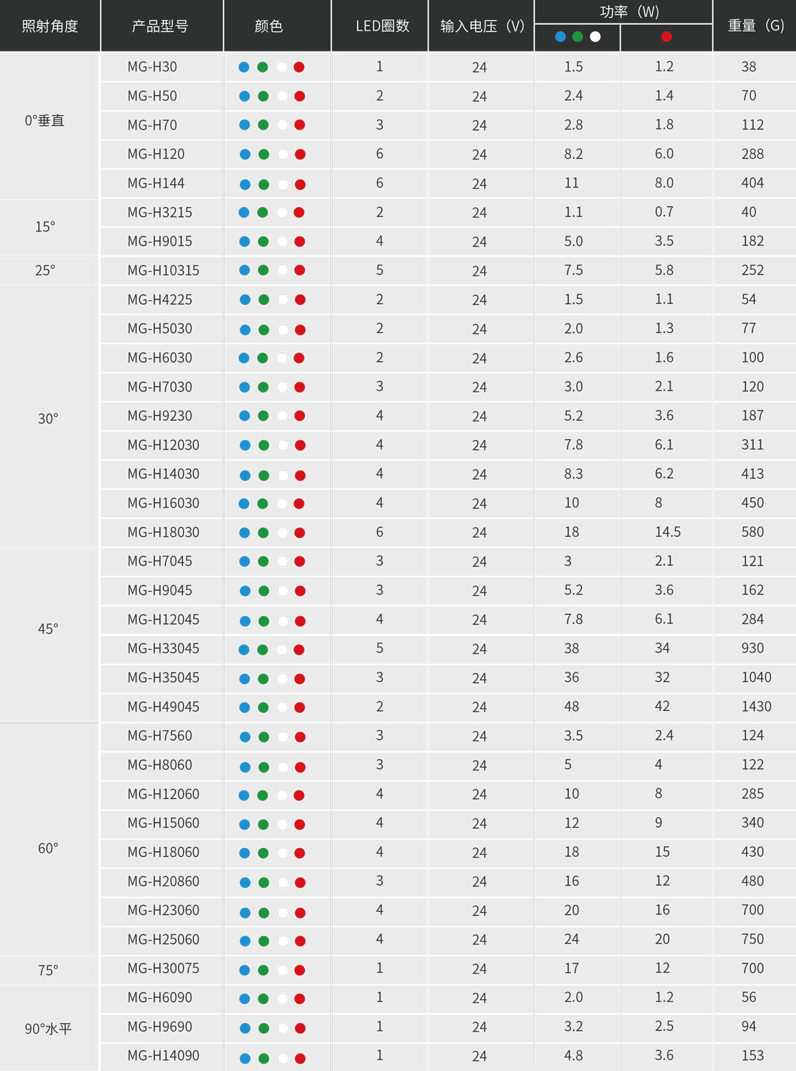Click the MG-H30075 model name
This screenshot has width=796, height=1071.
click(164, 968)
